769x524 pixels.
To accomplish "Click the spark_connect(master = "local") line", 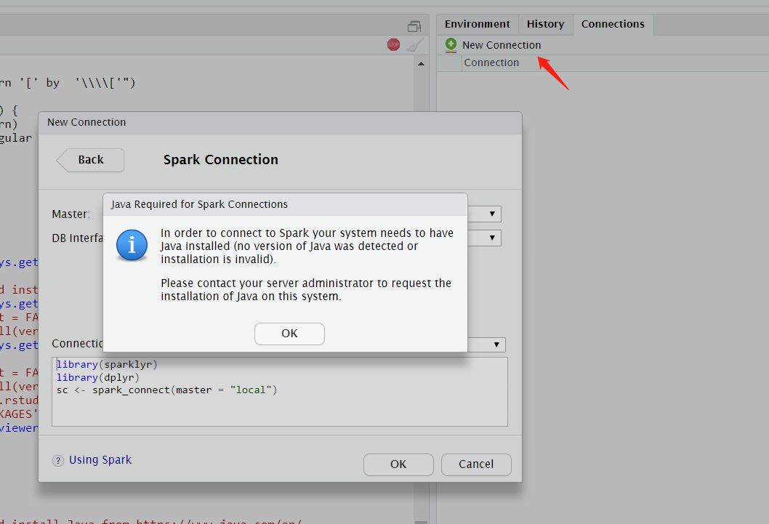I will (166, 390).
